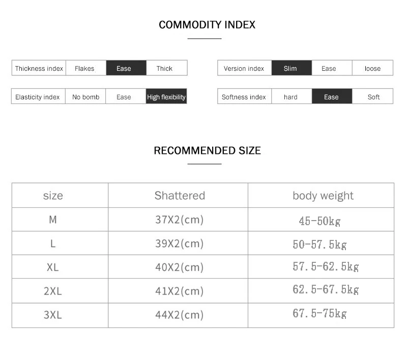
Task: Choose the Thick thickness option
Action: click(164, 68)
